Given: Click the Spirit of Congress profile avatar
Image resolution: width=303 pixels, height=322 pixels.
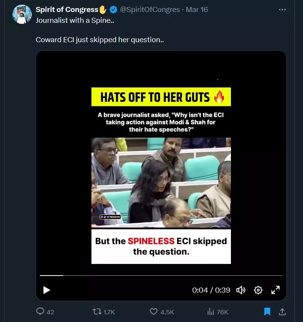Looking at the screenshot, I should pos(22,14).
